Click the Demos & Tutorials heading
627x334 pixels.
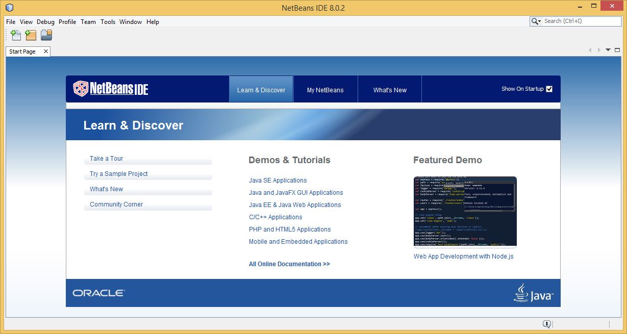tap(289, 160)
